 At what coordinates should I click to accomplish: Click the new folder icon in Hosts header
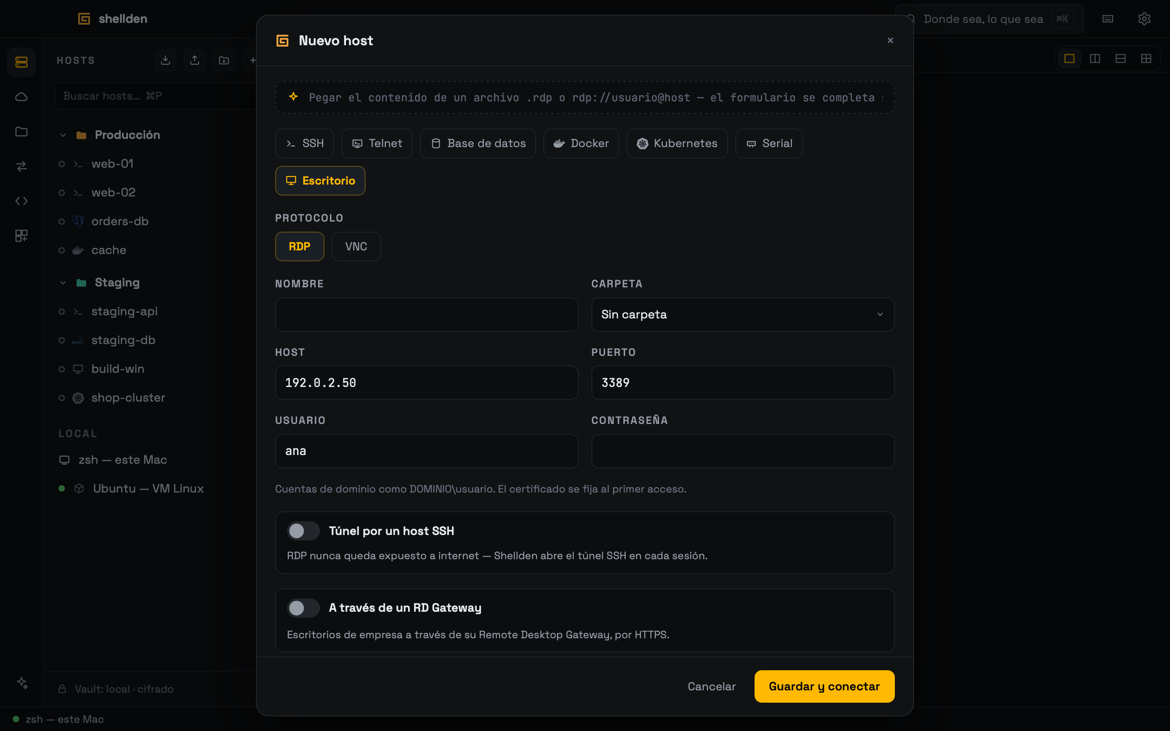click(x=224, y=60)
